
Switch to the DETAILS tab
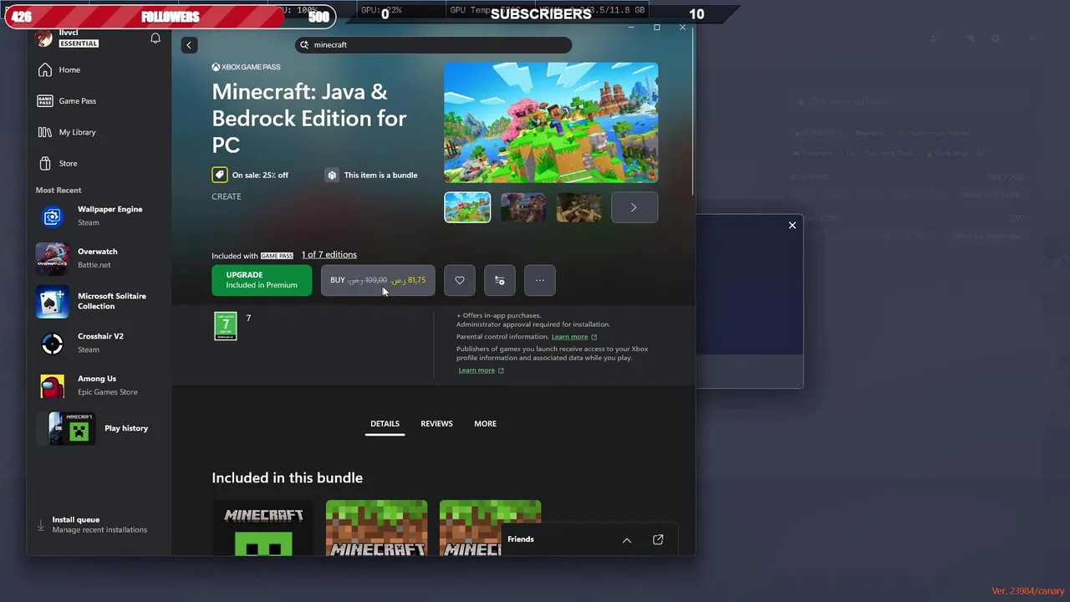385,424
